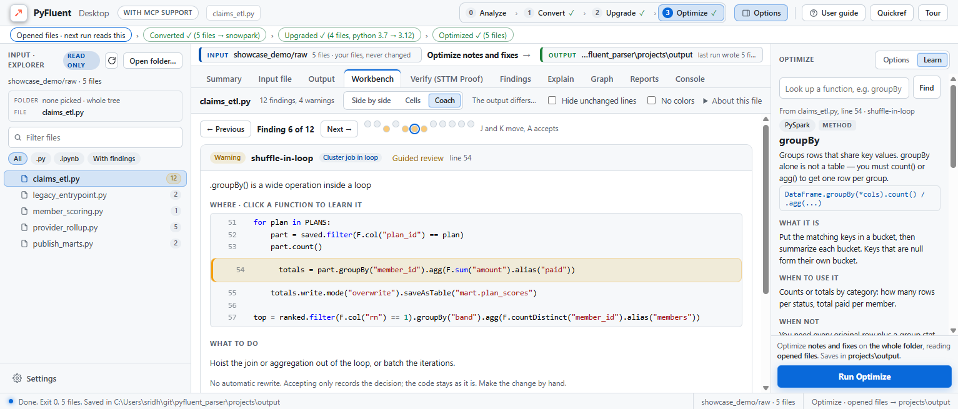The image size is (958, 409).
Task: Open Settings via the gear icon
Action: [17, 378]
